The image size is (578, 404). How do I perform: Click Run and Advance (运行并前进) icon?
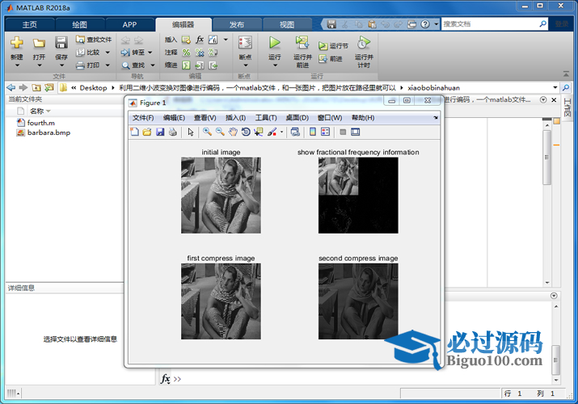click(x=302, y=44)
